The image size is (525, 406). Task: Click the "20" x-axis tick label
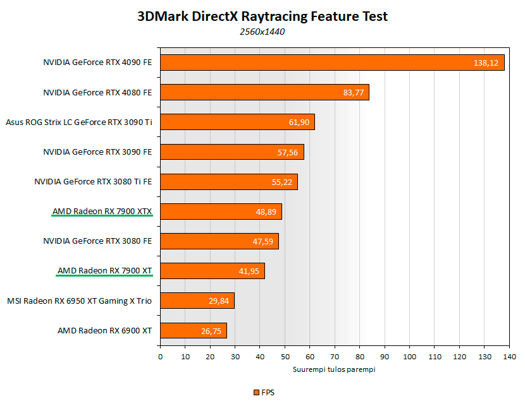point(210,357)
